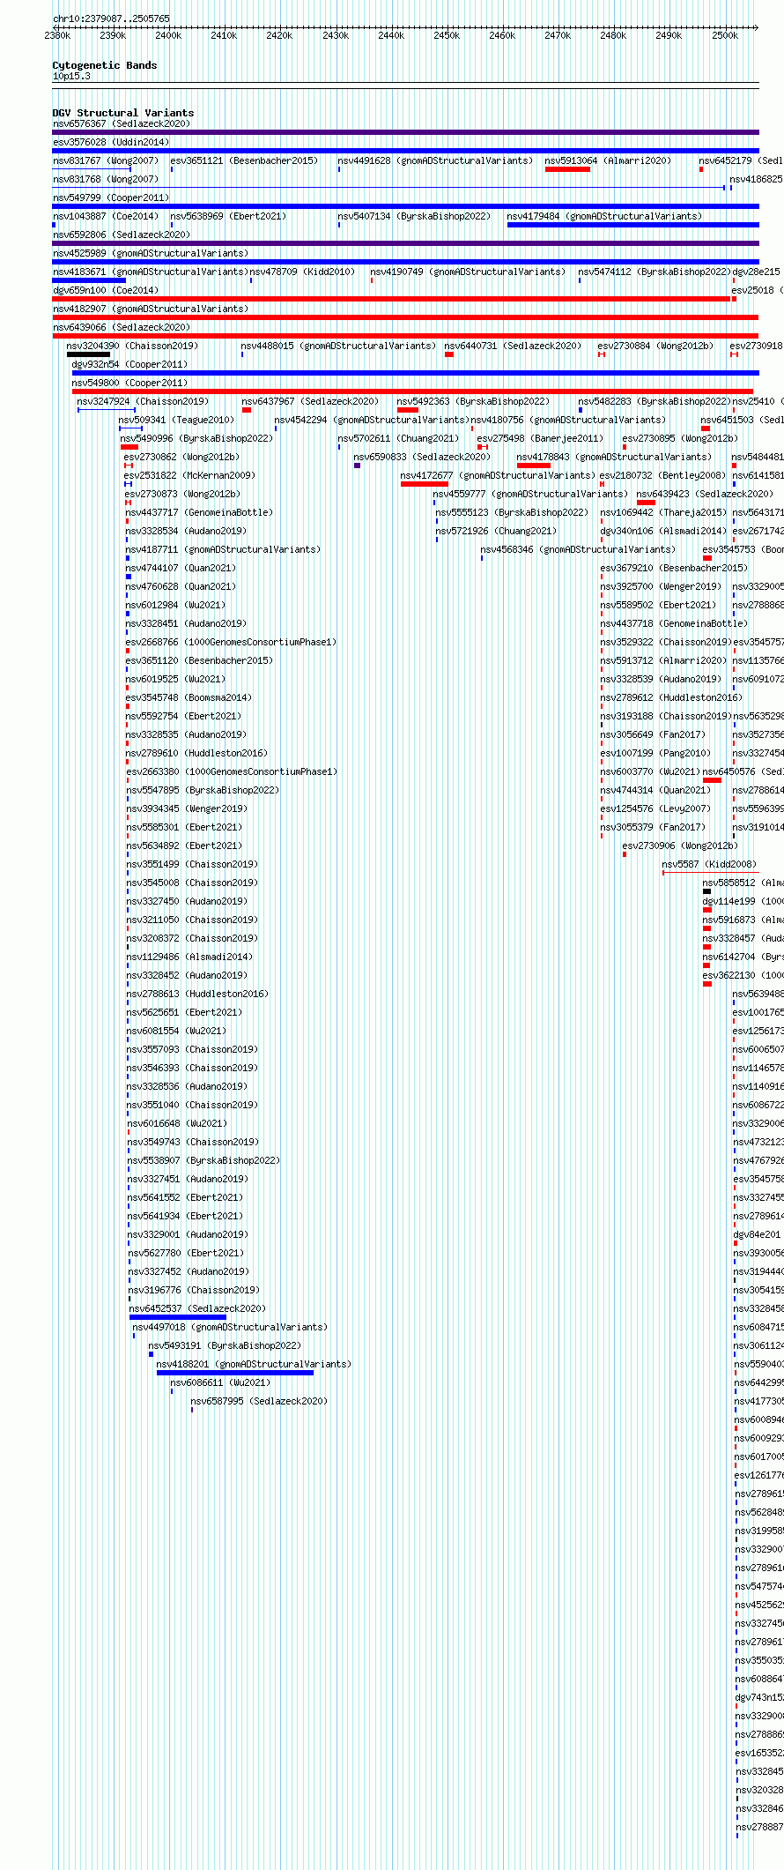
Task: Click esv275498 (Banerjee2011) label
Action: pyautogui.click(x=541, y=438)
